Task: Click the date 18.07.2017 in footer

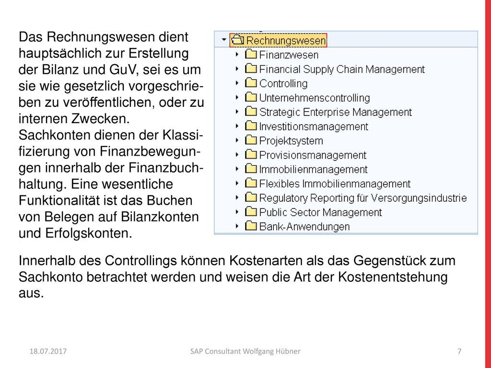Action: click(48, 351)
